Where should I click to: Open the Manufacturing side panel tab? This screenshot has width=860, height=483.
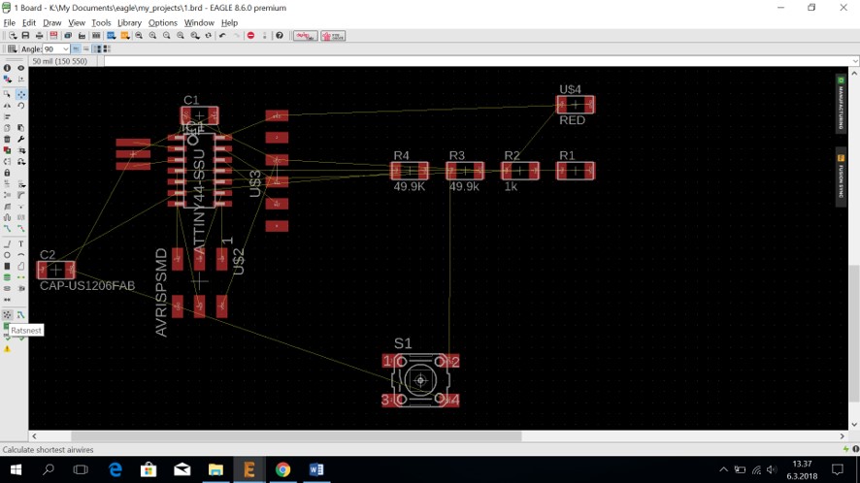coord(841,104)
